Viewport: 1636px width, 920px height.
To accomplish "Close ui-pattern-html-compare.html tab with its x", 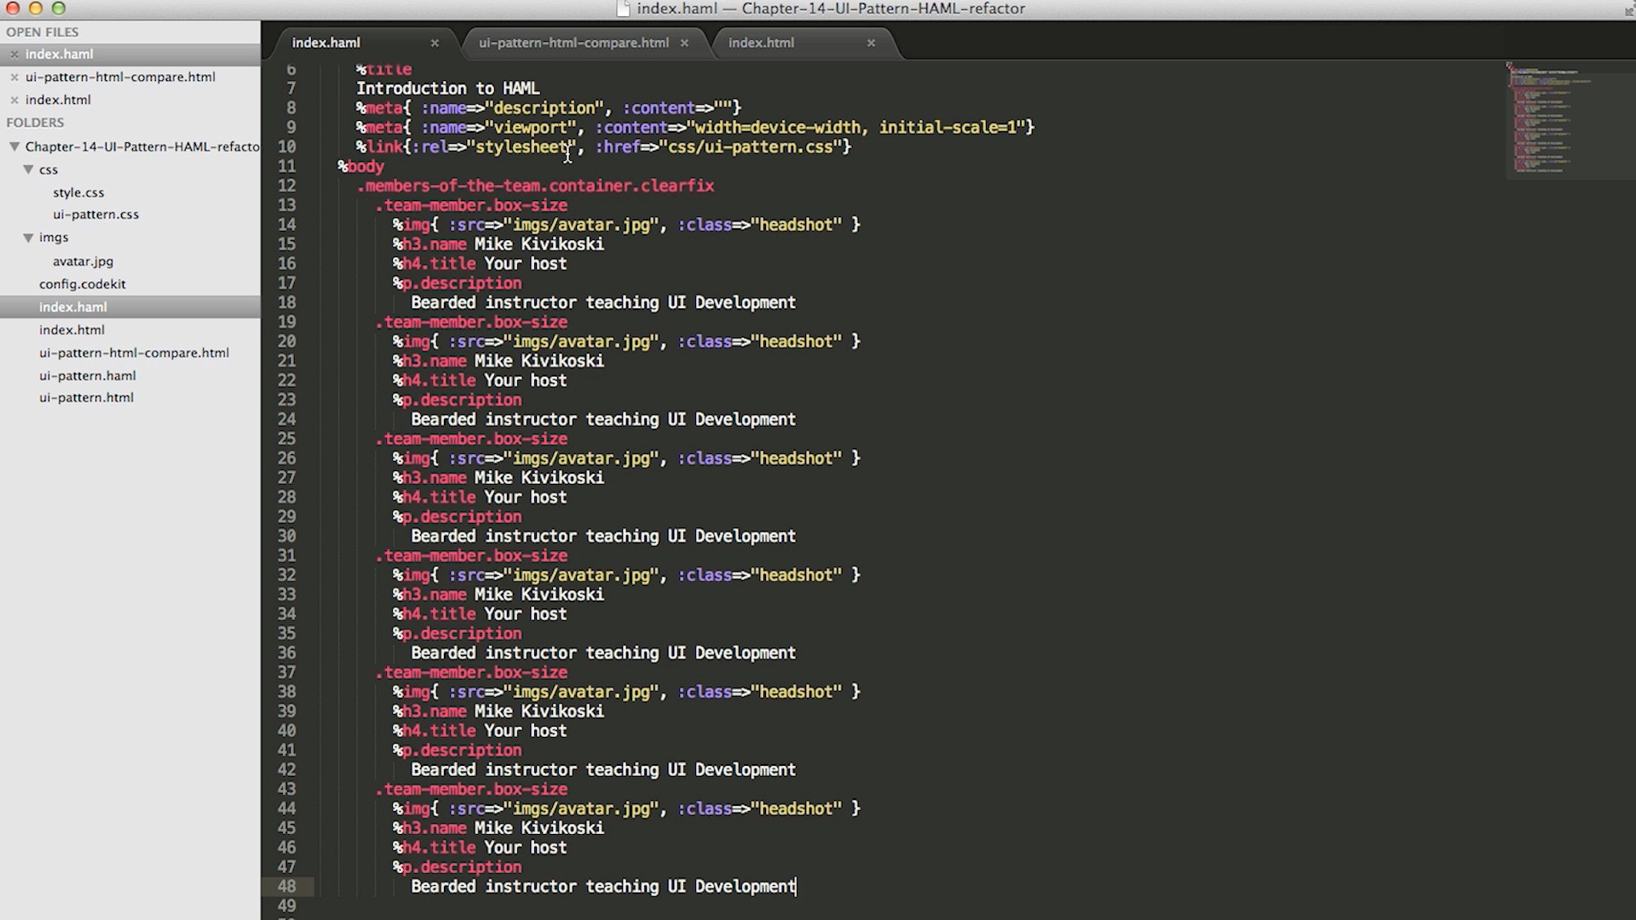I will click(x=684, y=43).
